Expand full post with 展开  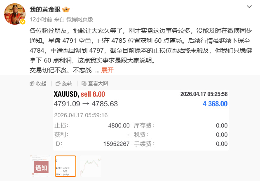107,70
